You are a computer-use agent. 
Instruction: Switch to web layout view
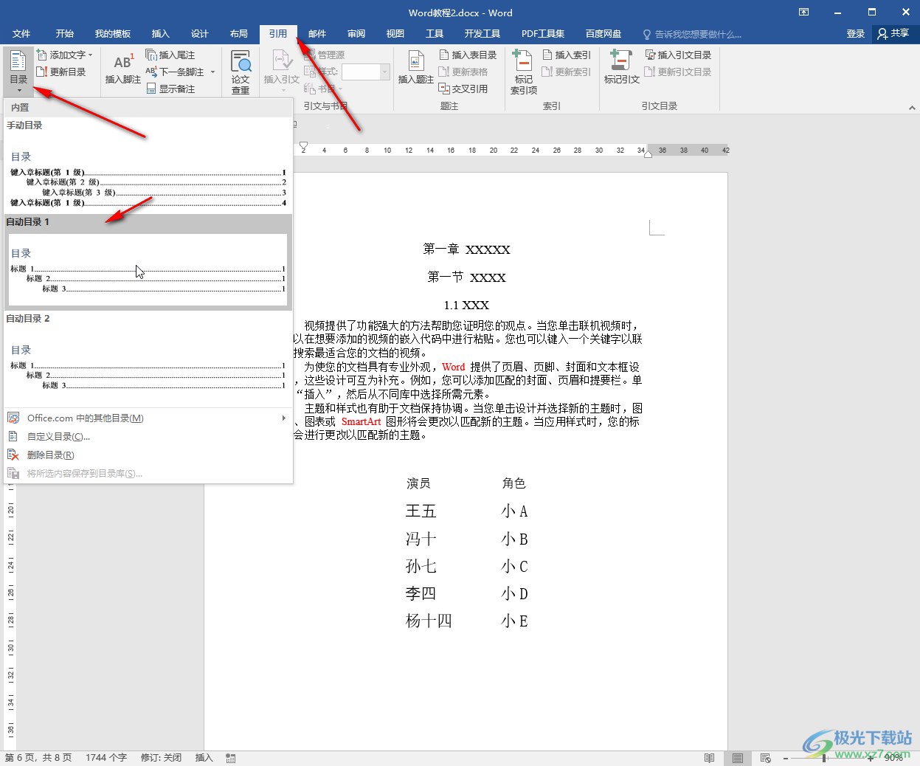click(765, 758)
